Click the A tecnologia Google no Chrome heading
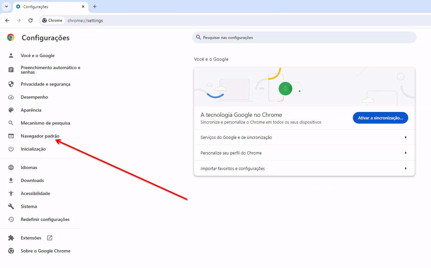 (x=241, y=115)
